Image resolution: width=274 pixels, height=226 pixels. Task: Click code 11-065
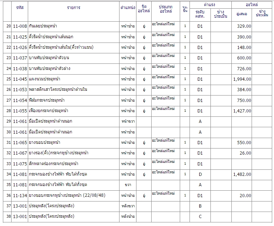coord(20,143)
